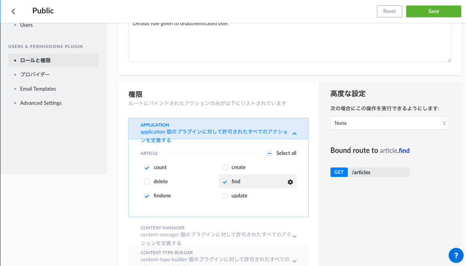
Task: Open Email Templates in the sidebar
Action: 38,88
